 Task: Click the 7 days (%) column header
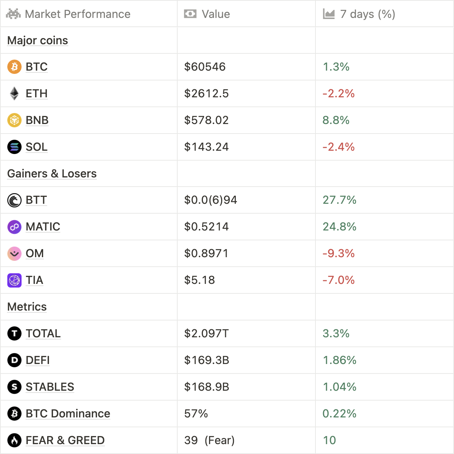point(367,14)
